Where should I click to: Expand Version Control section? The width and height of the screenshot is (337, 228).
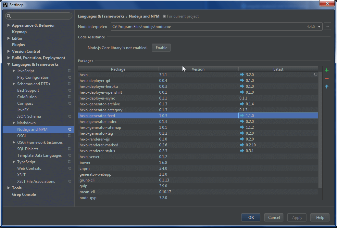8,51
